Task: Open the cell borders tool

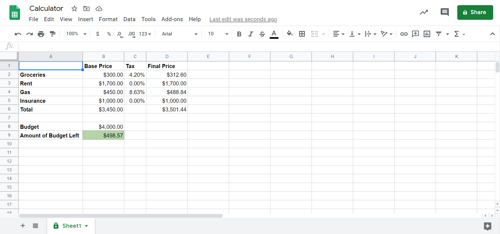Action: [302, 34]
